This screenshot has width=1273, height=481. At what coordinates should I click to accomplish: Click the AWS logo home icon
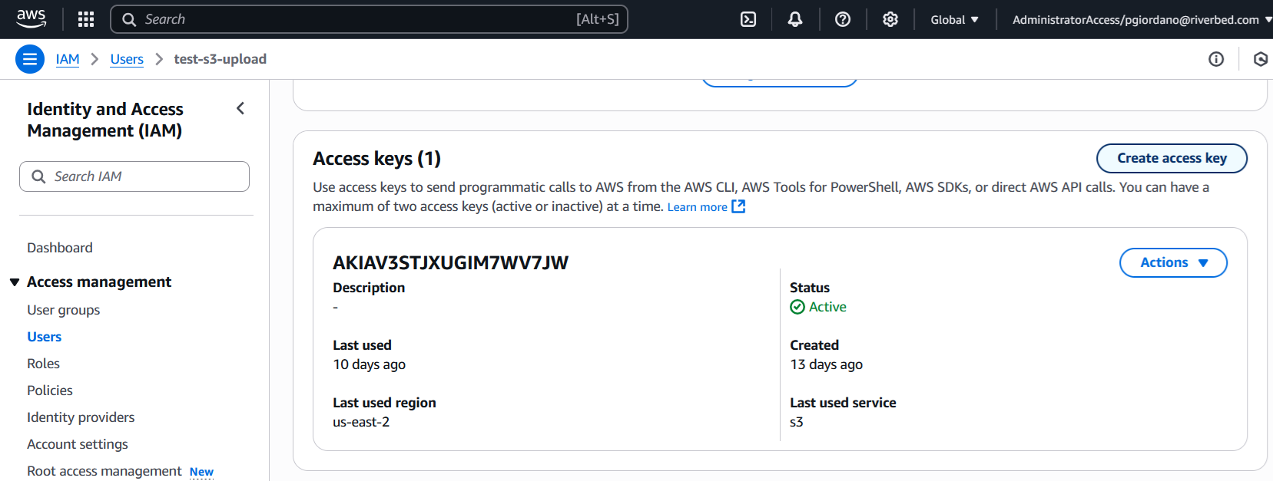pyautogui.click(x=31, y=19)
